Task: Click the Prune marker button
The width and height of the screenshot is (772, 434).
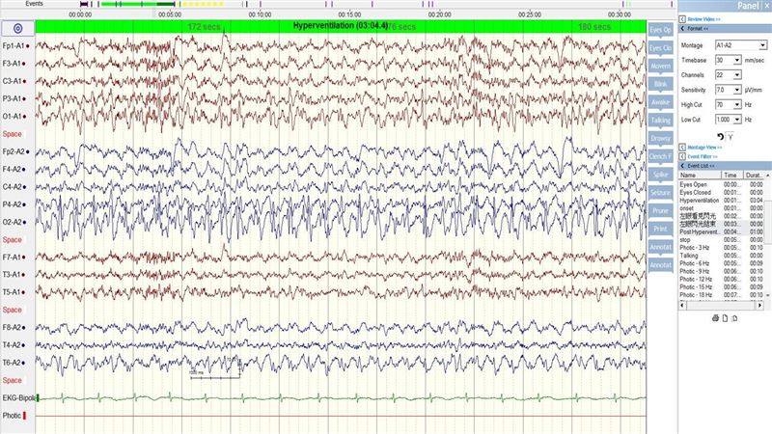Action: tap(660, 210)
